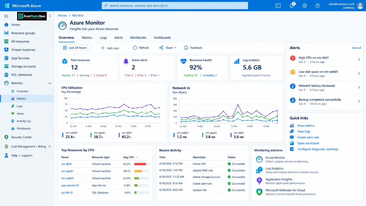366x206 pixels.
Task: Click the refresh arrow icon in toolbar
Action: pyautogui.click(x=135, y=48)
